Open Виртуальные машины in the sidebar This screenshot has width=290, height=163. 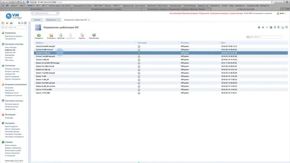tap(14, 36)
